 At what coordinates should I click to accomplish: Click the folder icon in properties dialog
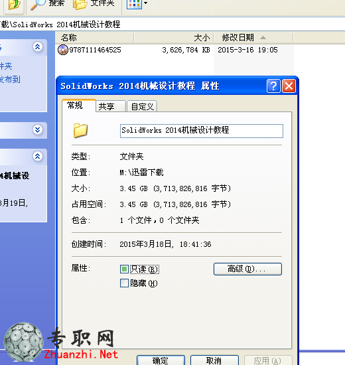[x=80, y=130]
